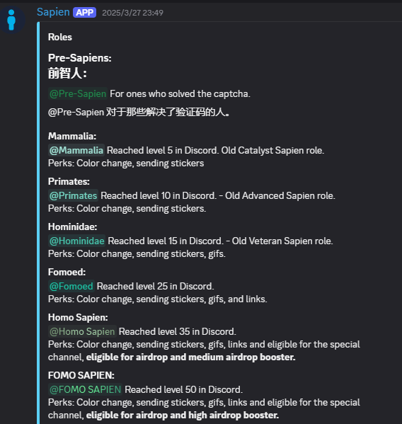The height and width of the screenshot is (424, 402).
Task: Select the @Primates role mention
Action: coord(74,196)
